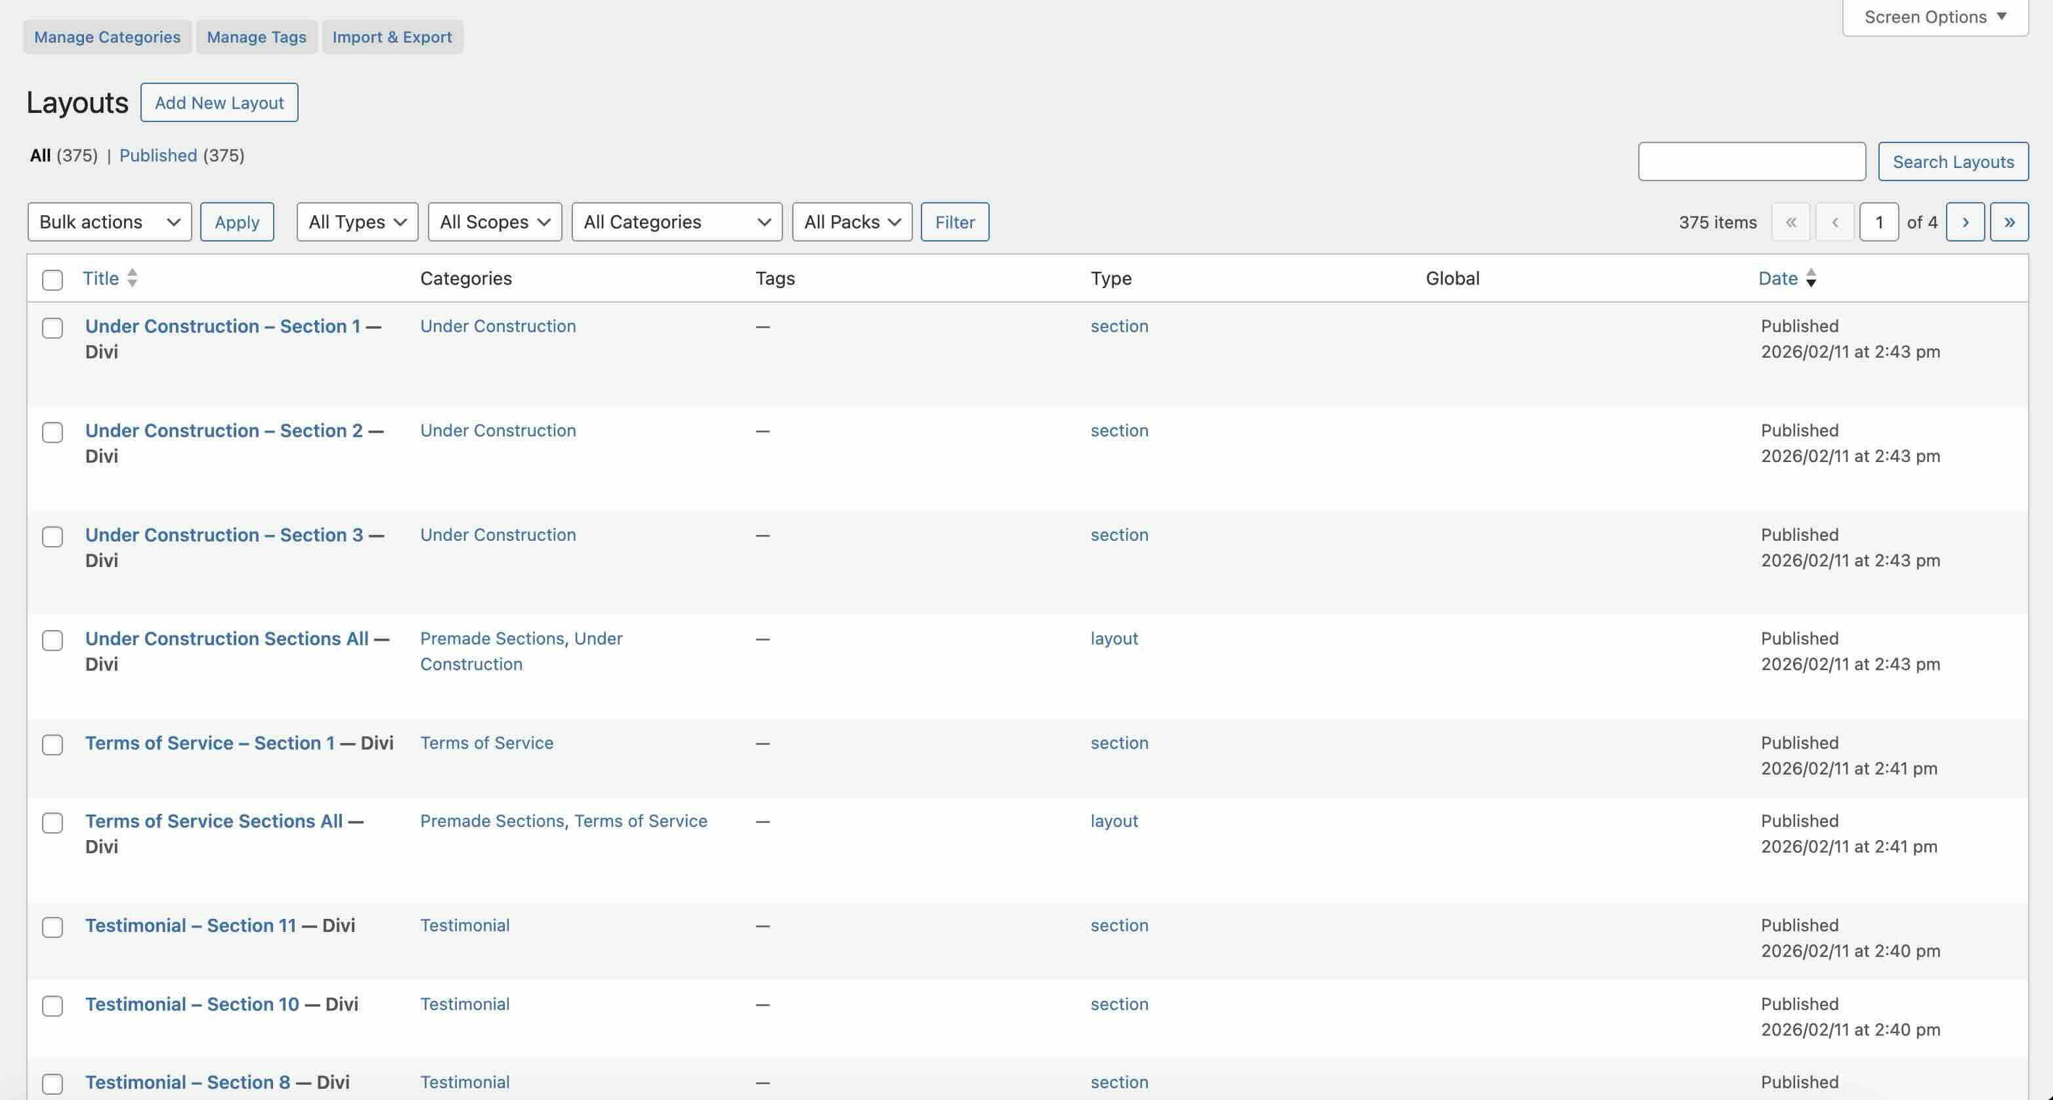Click the first page double-arrow pagination icon
Viewport: 2053px width, 1100px height.
[x=1790, y=222]
